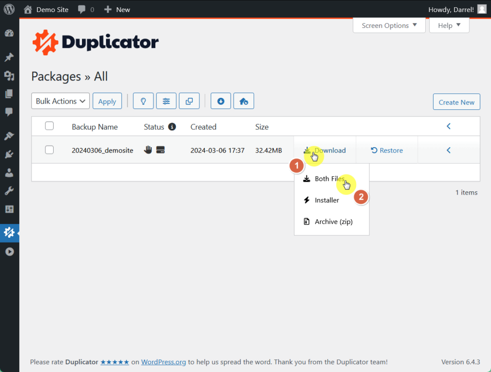491x372 pixels.
Task: Click the Demo Site home icon
Action: pyautogui.click(x=28, y=10)
